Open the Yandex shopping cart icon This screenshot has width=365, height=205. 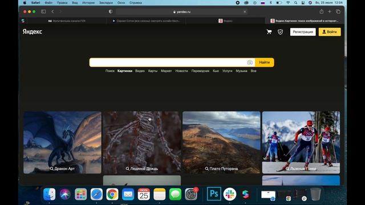(269, 32)
